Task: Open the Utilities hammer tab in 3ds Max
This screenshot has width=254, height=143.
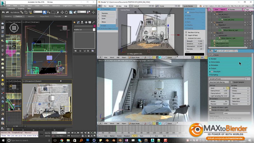Action: [94, 22]
